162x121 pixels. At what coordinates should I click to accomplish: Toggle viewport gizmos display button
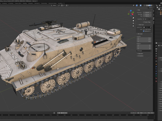137,5
